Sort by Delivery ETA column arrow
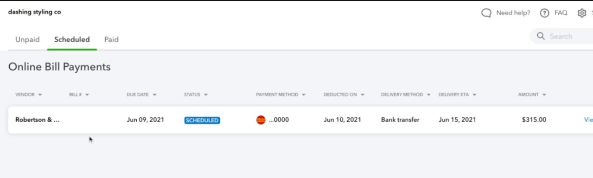The height and width of the screenshot is (178, 593). pos(475,95)
